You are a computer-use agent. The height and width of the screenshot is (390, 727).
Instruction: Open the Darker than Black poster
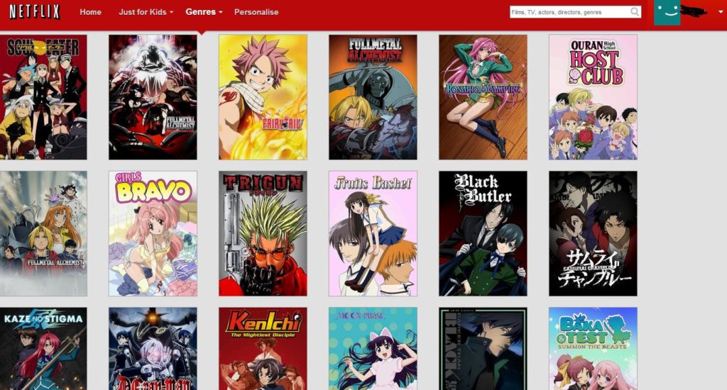point(483,349)
